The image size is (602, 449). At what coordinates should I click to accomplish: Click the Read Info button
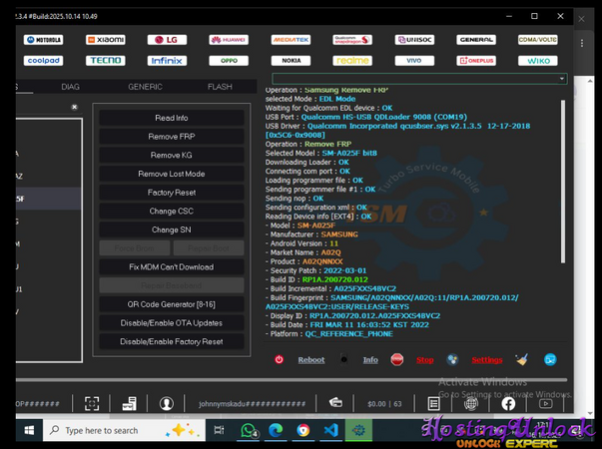pos(172,118)
